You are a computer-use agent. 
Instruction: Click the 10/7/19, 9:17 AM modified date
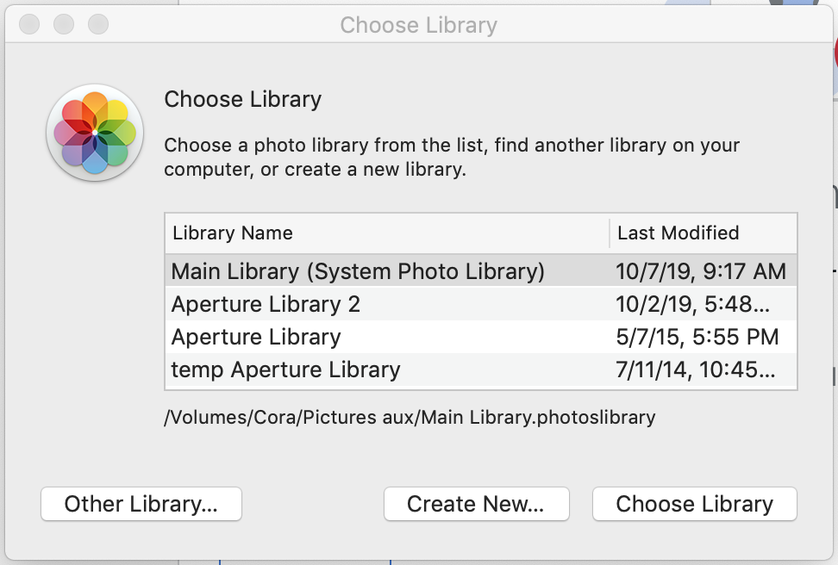click(700, 272)
